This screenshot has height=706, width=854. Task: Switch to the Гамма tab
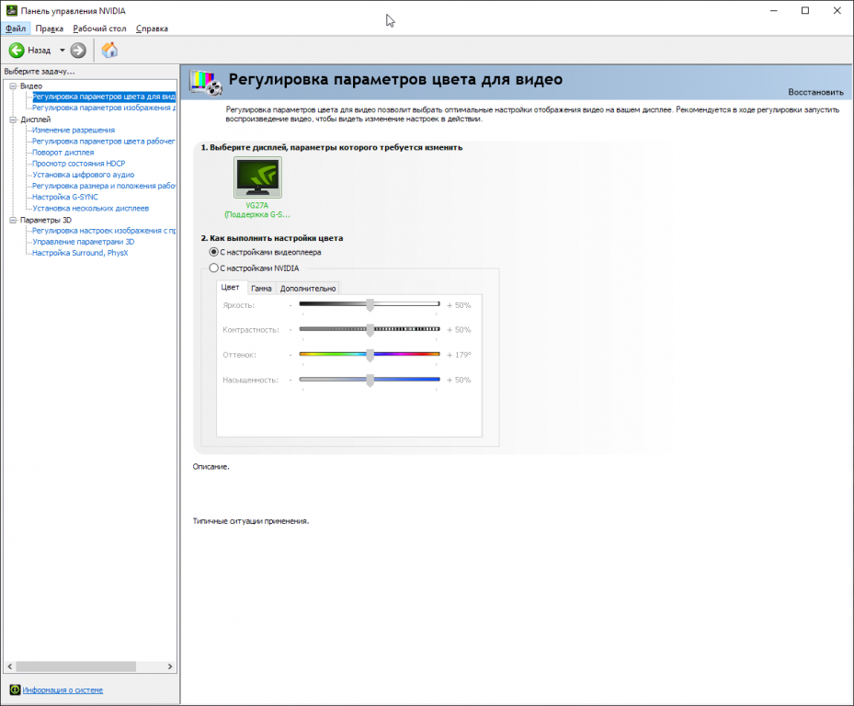[x=261, y=288]
